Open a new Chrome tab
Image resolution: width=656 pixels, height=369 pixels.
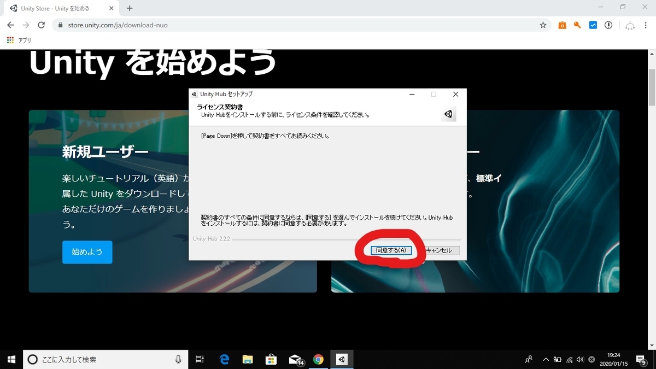130,9
